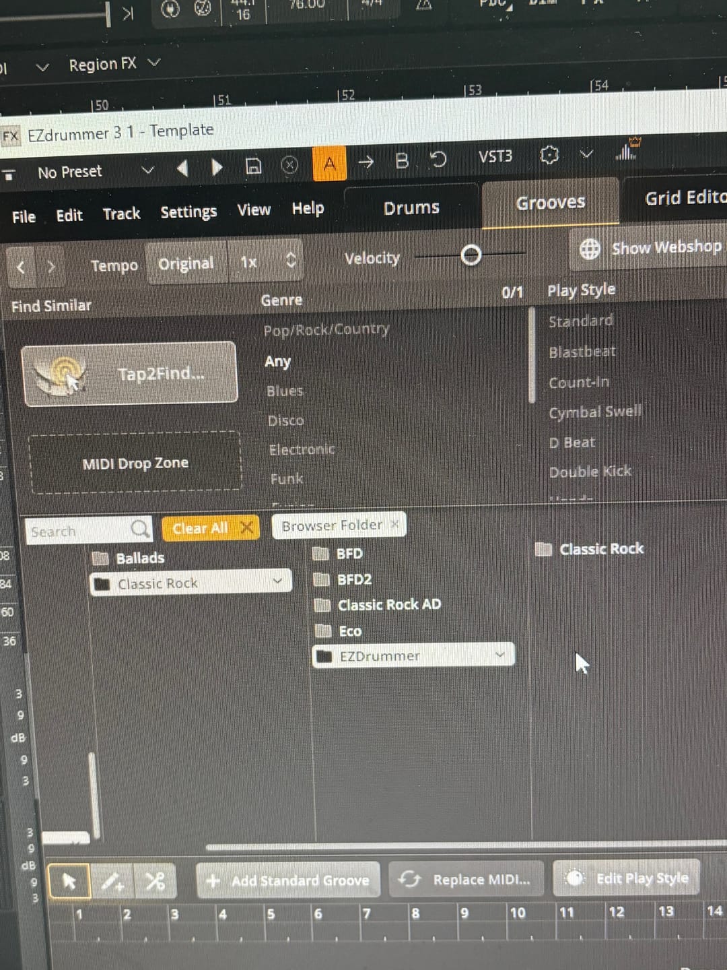Open the File menu
This screenshot has width=727, height=970.
24,217
